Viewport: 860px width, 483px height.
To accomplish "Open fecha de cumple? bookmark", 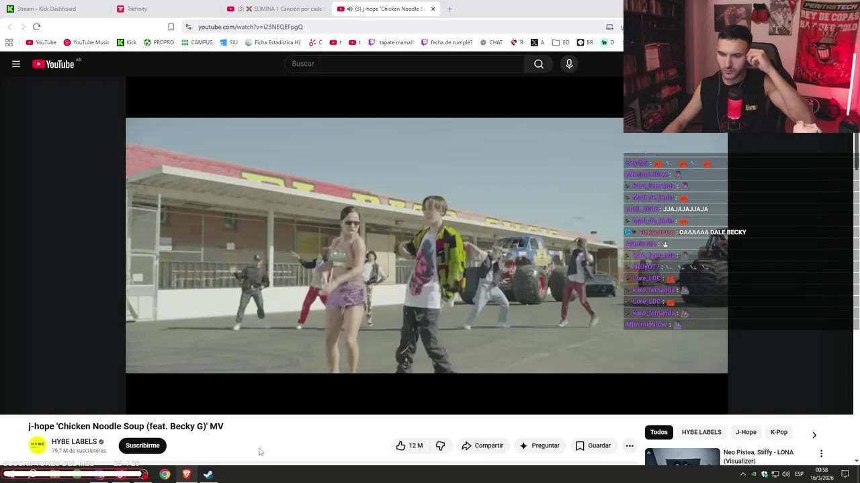I will [447, 42].
